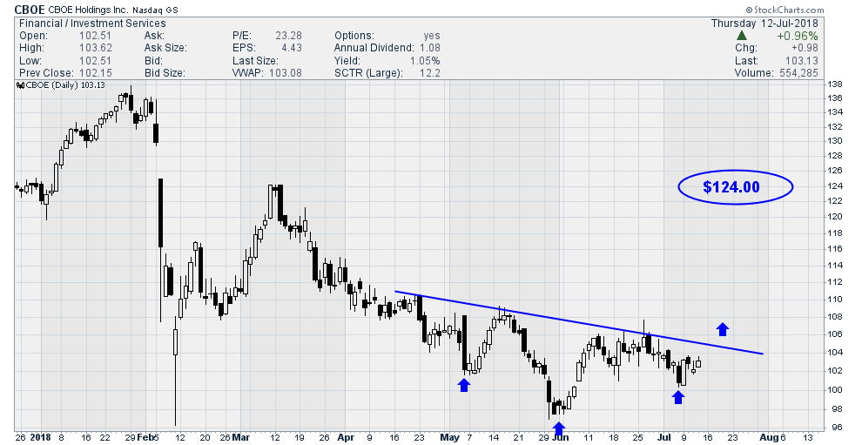Image resolution: width=862 pixels, height=445 pixels.
Task: Click the Low value 102.51
Action: point(95,60)
